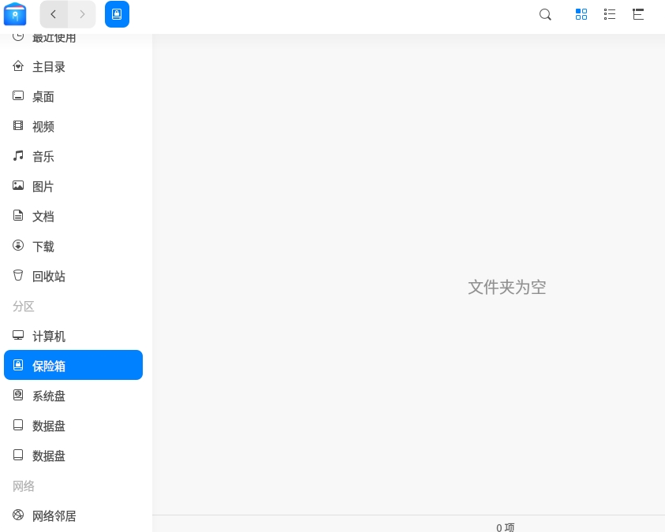Switch to list view
Screen dimensions: 665x532
(x=610, y=14)
